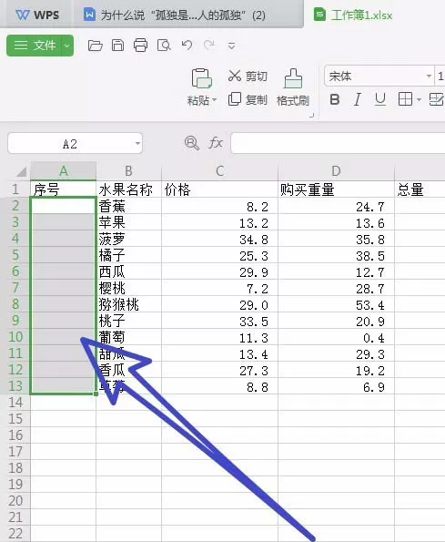Click the Open folder icon
The height and width of the screenshot is (542, 445).
(x=95, y=46)
